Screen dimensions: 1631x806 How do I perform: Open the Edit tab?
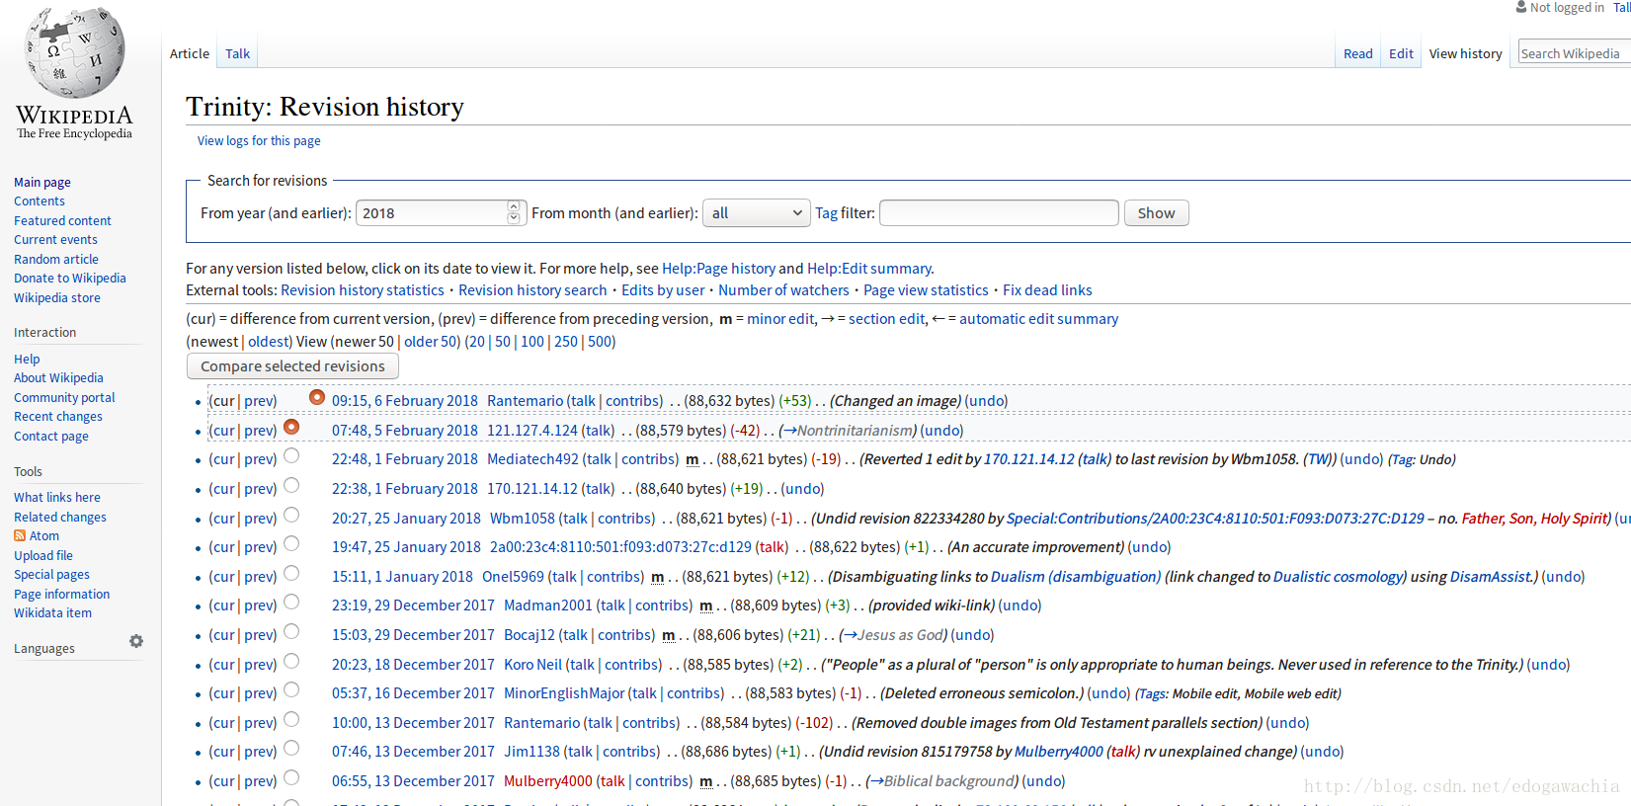pyautogui.click(x=1401, y=53)
